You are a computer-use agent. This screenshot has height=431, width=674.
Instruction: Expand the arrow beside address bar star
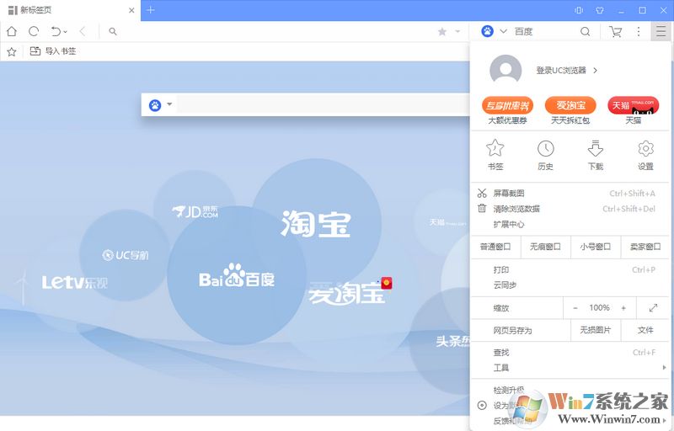coord(457,31)
